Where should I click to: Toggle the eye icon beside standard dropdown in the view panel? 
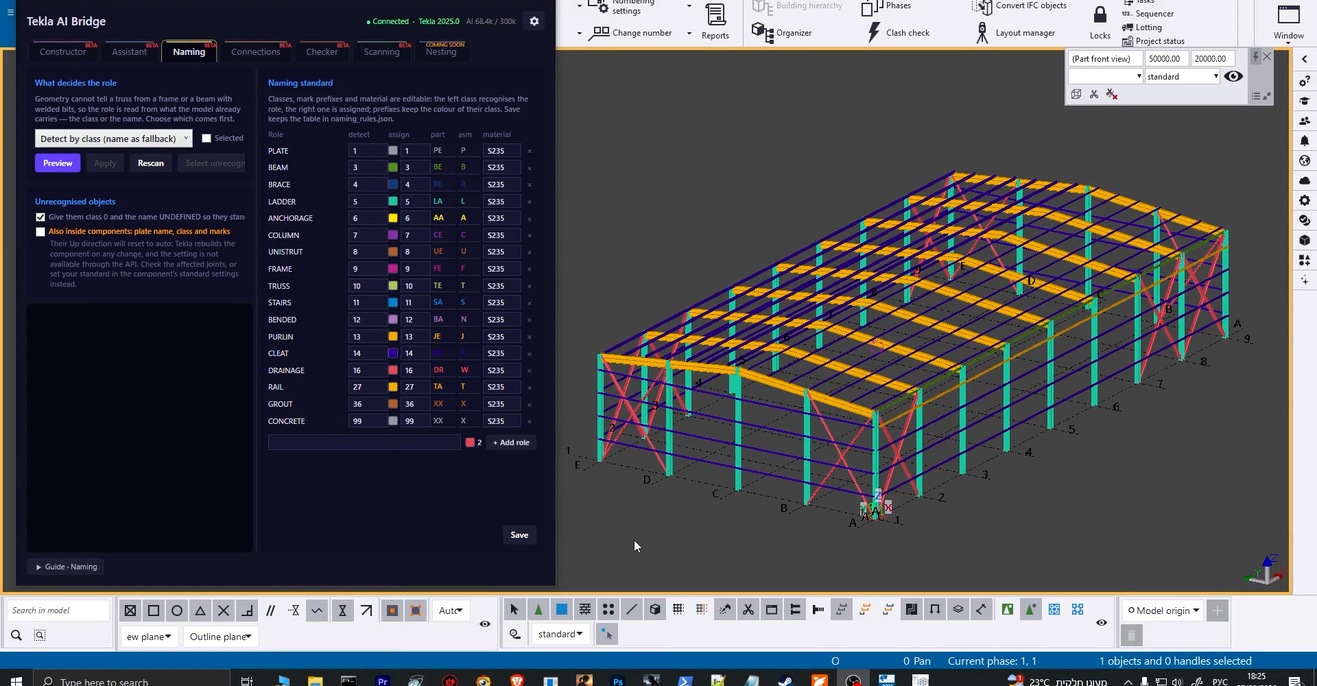tap(1233, 76)
